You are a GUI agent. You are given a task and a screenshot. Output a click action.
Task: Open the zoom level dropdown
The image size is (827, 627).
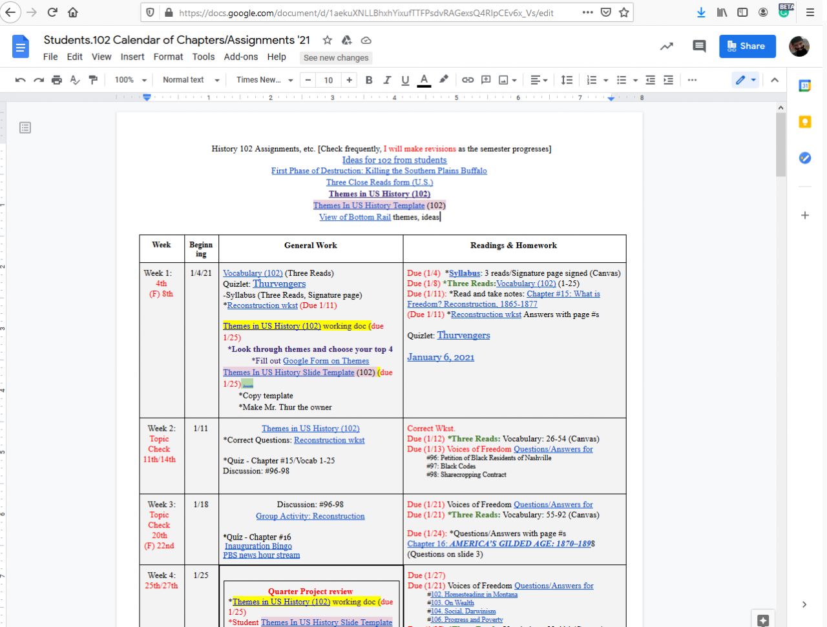tap(131, 80)
